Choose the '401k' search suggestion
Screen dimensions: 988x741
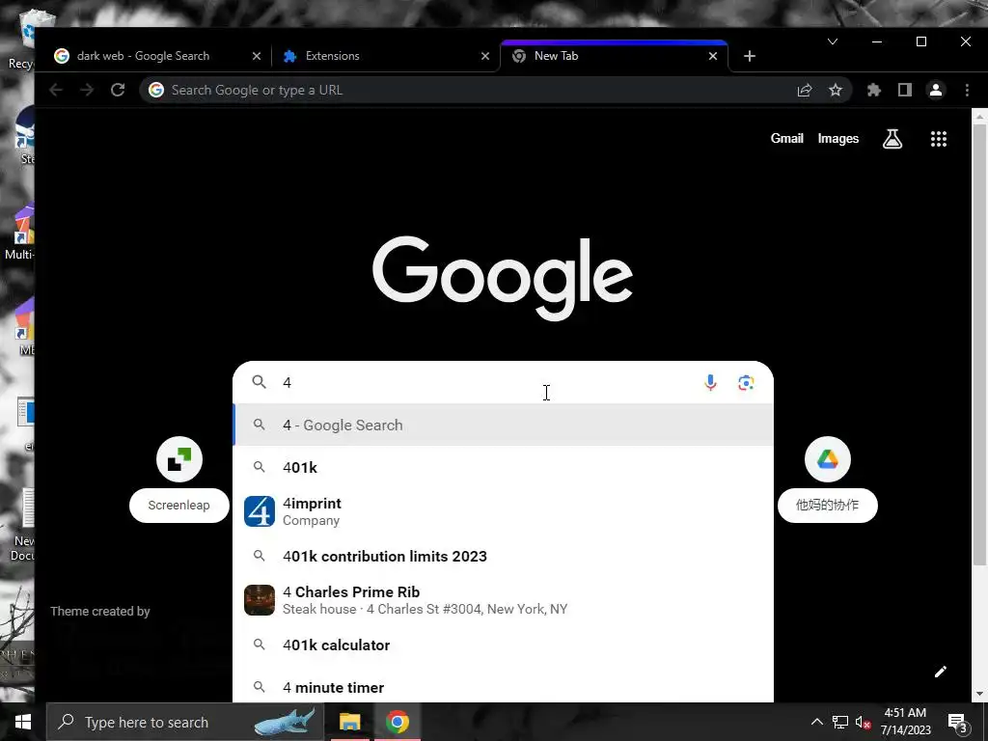pos(503,468)
